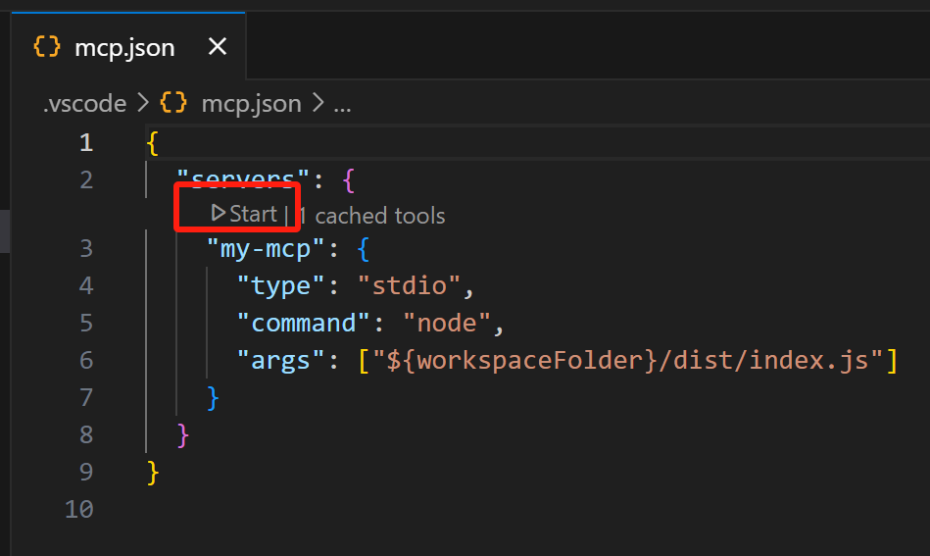Image resolution: width=930 pixels, height=556 pixels.
Task: Click the "node" command value
Action: [x=453, y=323]
